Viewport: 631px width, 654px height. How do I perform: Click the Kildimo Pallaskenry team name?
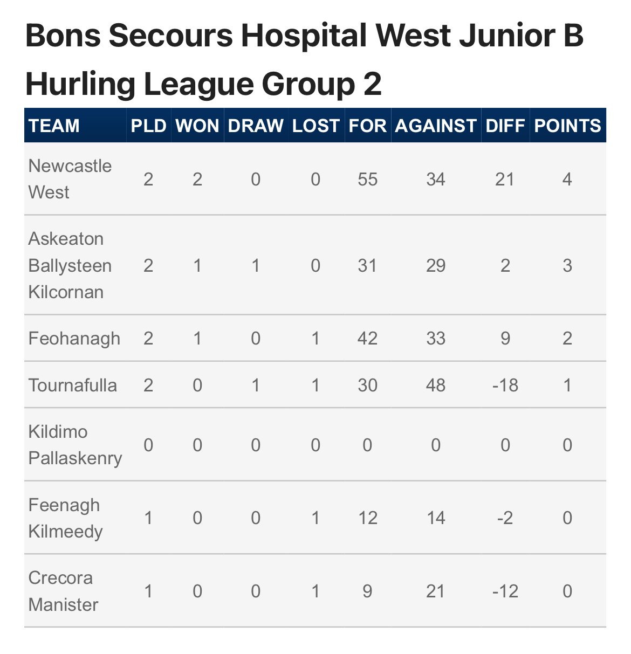(x=75, y=445)
